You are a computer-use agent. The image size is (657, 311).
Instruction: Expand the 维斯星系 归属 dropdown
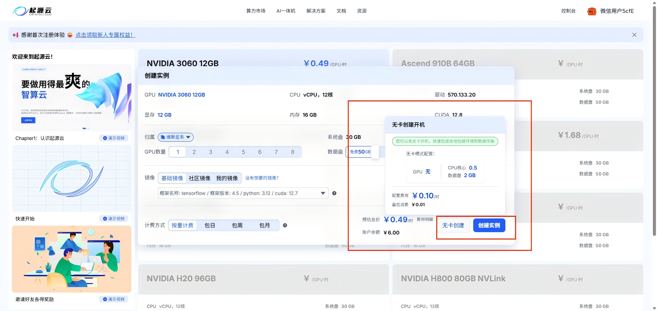176,137
